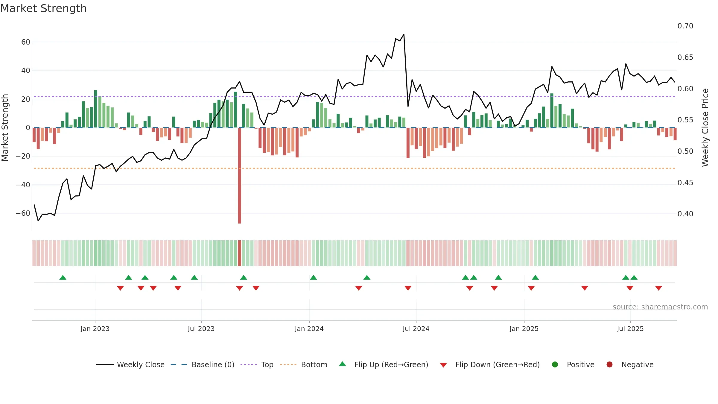This screenshot has width=718, height=404.
Task: Click the −60 tick on the strength axis
Action: click(x=23, y=213)
